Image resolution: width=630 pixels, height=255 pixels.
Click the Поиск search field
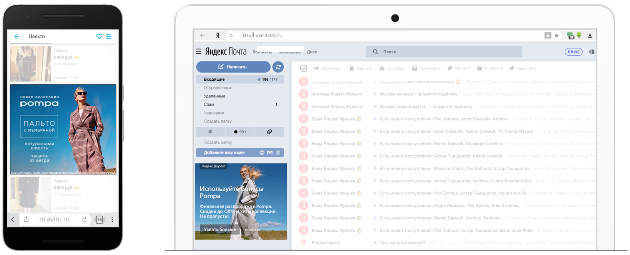444,52
